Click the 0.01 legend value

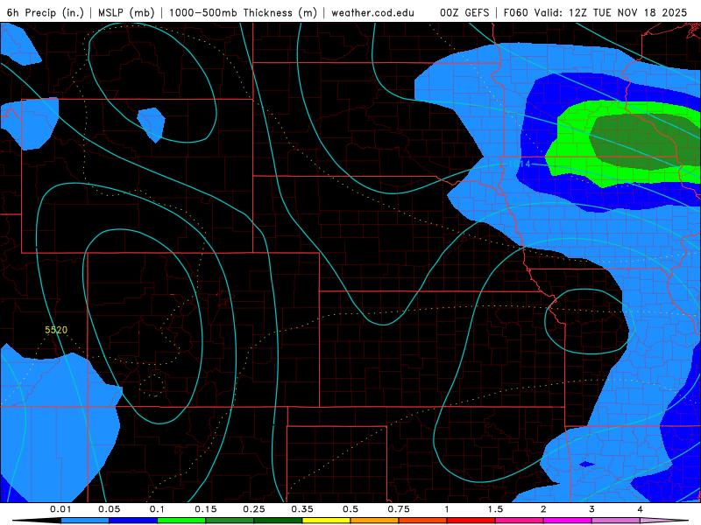coord(60,509)
